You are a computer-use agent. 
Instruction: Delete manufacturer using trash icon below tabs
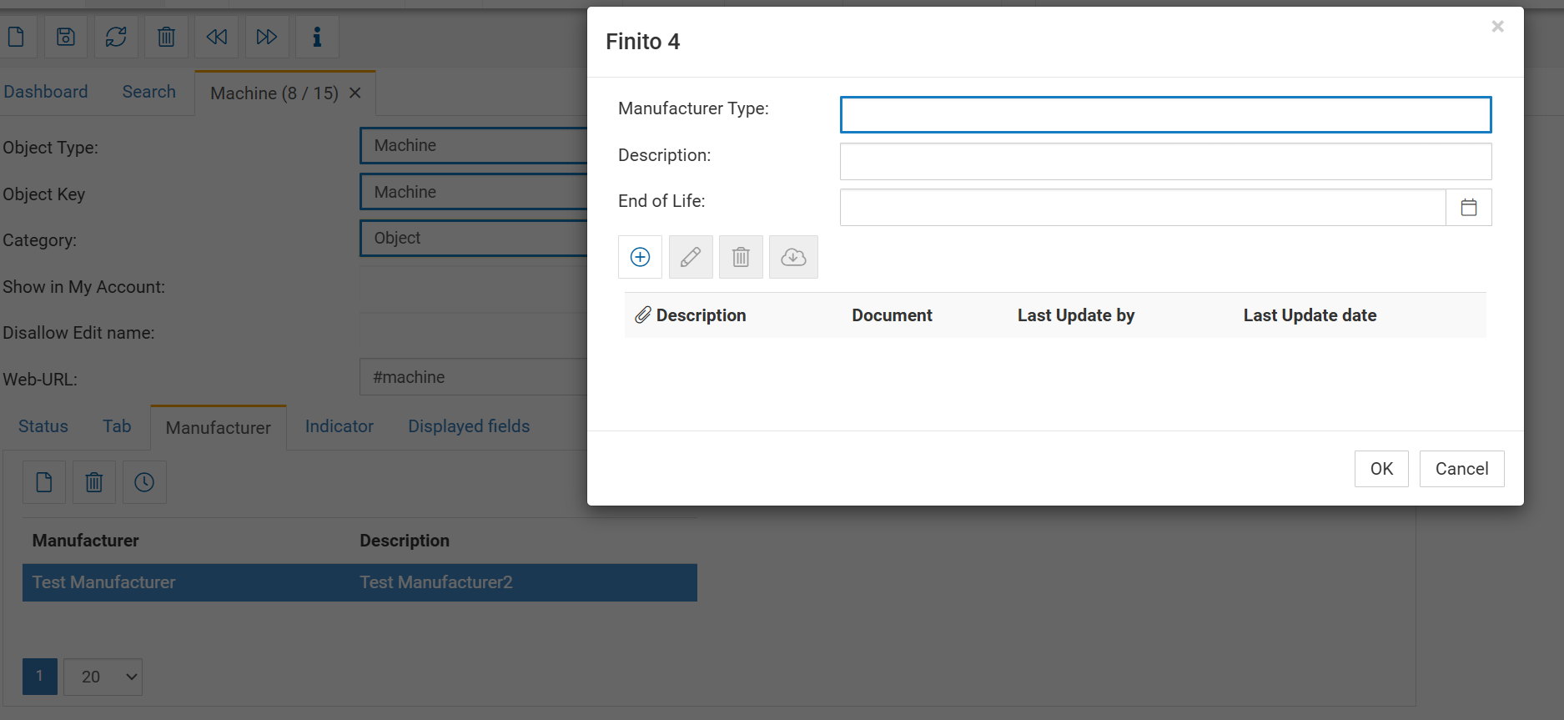[x=94, y=482]
